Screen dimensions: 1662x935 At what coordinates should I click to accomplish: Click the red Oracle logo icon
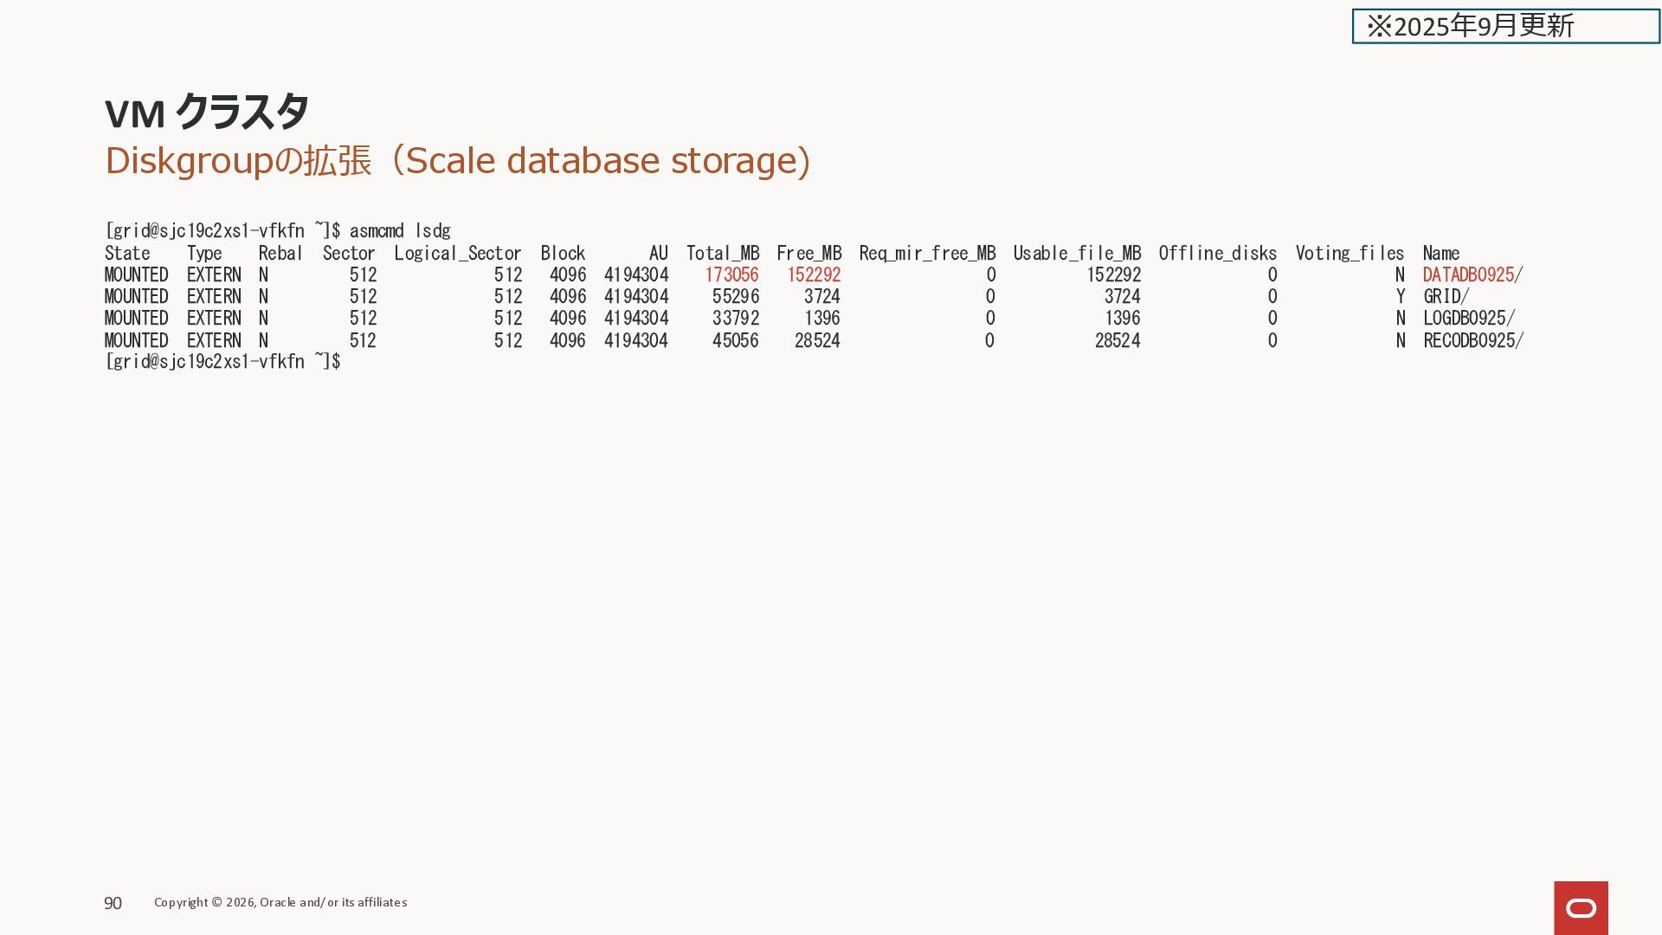click(x=1581, y=907)
